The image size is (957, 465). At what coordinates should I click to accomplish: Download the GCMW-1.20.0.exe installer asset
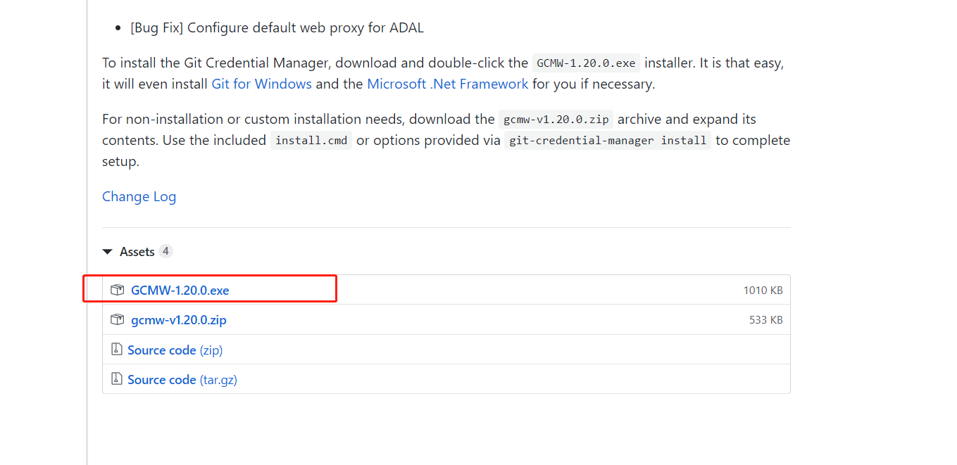tap(180, 290)
